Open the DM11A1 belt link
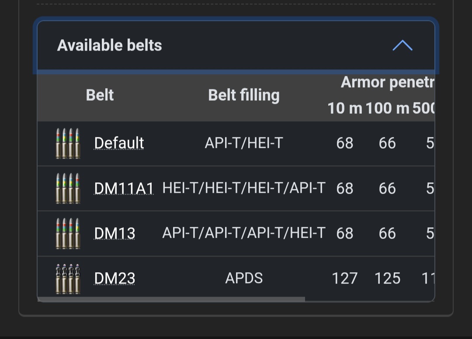 [124, 188]
